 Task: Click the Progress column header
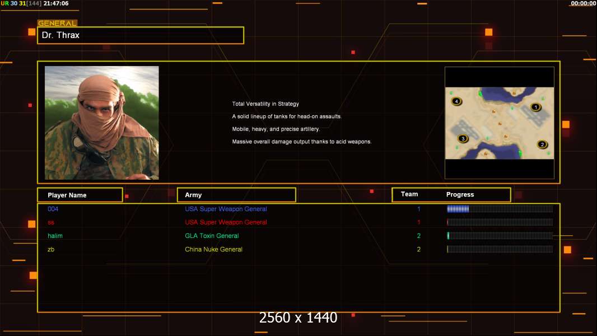(x=460, y=194)
